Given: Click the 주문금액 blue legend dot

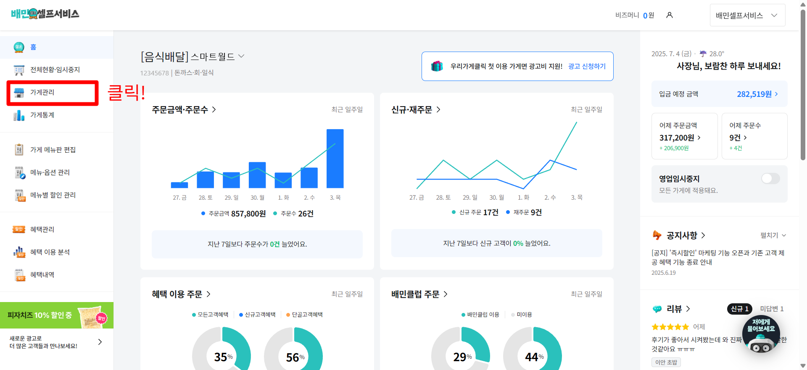Looking at the screenshot, I should tap(203, 214).
